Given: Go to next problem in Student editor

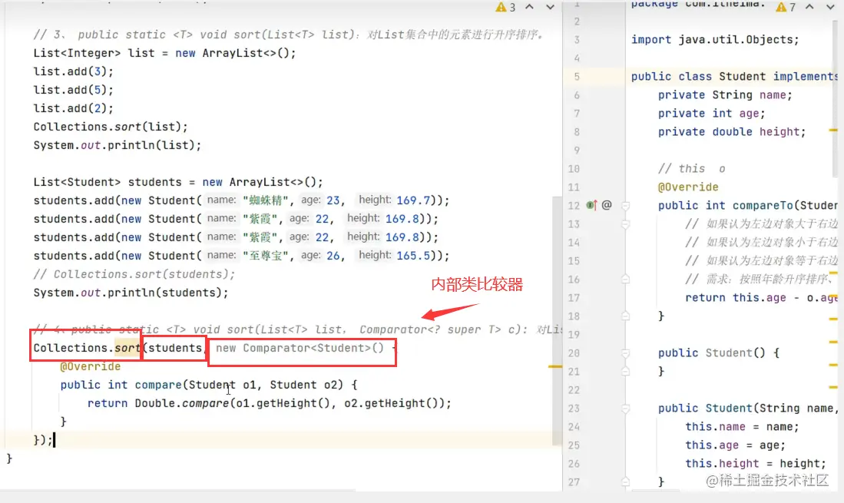Looking at the screenshot, I should coord(830,7).
